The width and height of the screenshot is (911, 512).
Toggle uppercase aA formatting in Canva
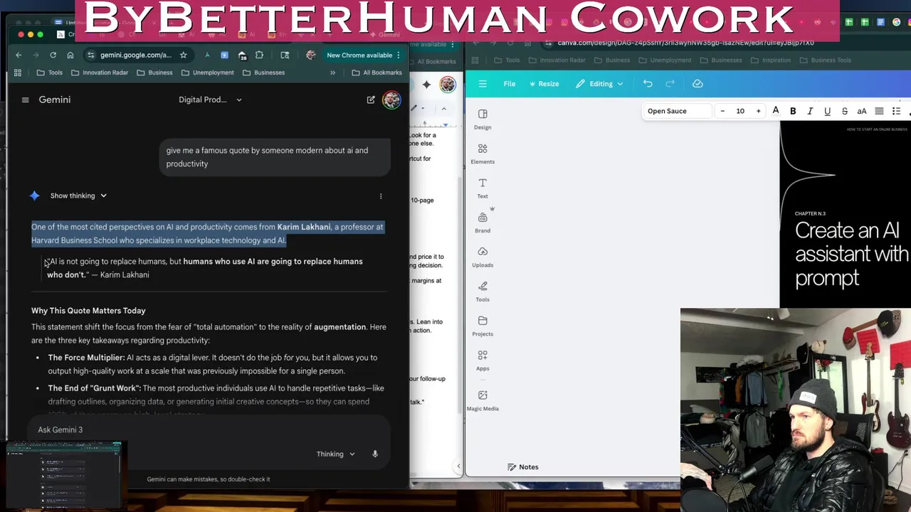point(862,111)
